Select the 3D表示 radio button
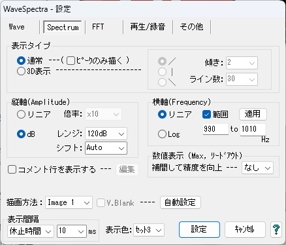Image resolution: width=286 pixels, height=245 pixels. 21,71
